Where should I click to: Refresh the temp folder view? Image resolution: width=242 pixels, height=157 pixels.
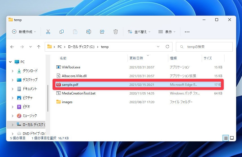(x=167, y=47)
